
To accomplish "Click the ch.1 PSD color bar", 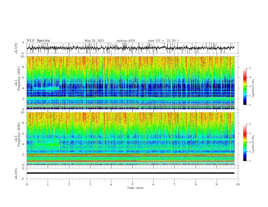I will [x=245, y=87].
